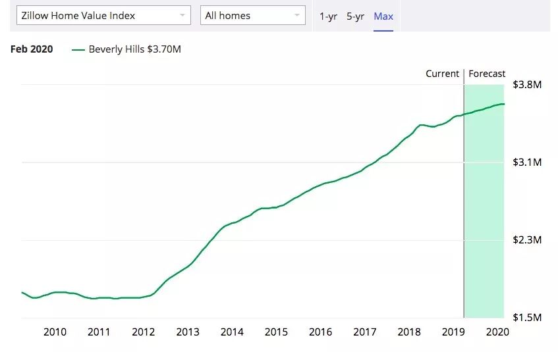Switch to the 1-yr time range
The width and height of the screenshot is (558, 352).
click(x=328, y=16)
